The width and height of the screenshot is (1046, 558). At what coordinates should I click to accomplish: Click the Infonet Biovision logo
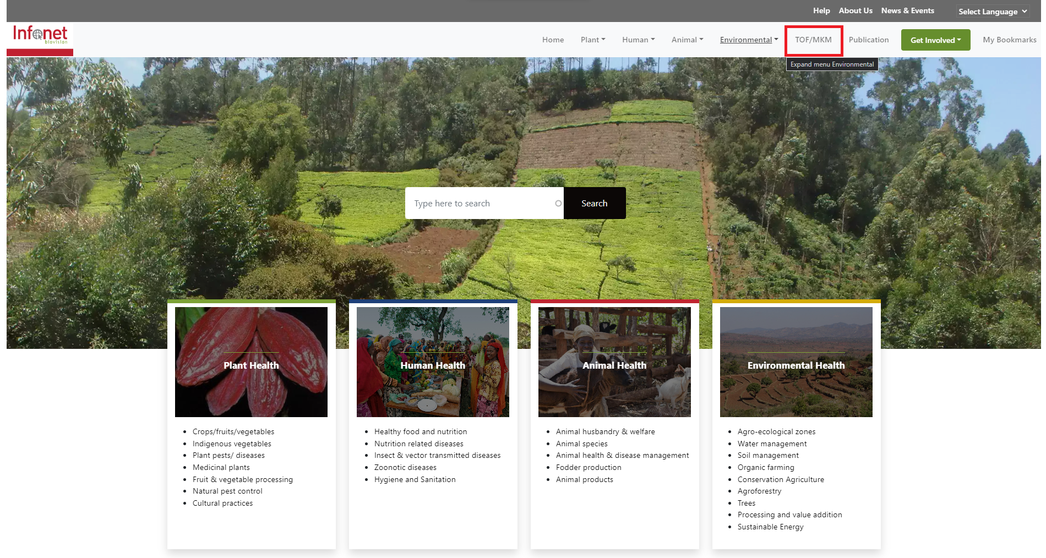pyautogui.click(x=40, y=35)
